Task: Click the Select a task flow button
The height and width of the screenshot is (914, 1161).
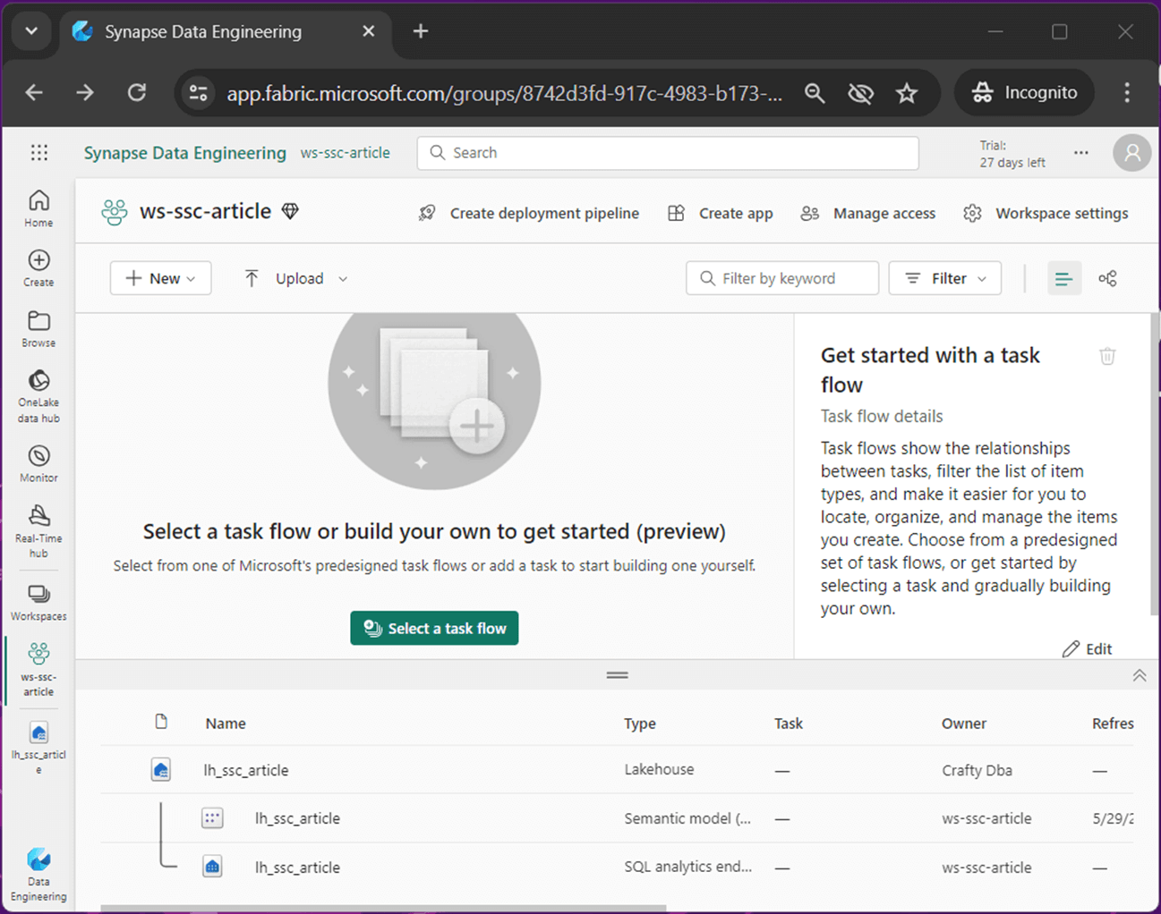Action: (x=434, y=629)
